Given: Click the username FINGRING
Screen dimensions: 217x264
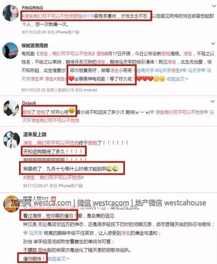Looking at the screenshot, I should pos(32,8).
